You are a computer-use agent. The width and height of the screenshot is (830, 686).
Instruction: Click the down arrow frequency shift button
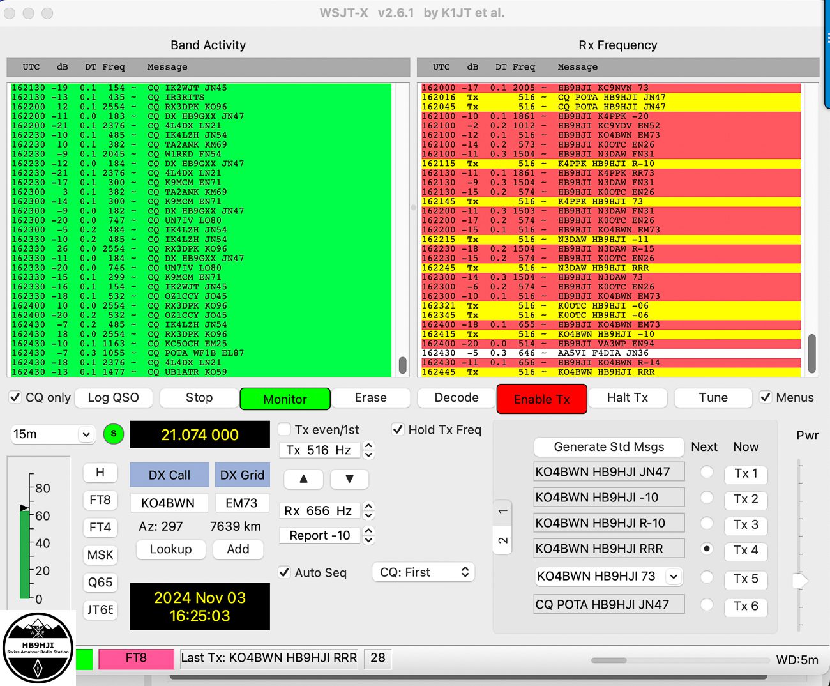click(x=349, y=478)
